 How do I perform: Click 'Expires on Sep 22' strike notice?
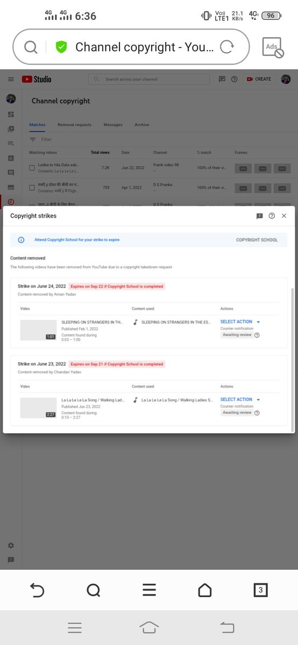point(117,286)
